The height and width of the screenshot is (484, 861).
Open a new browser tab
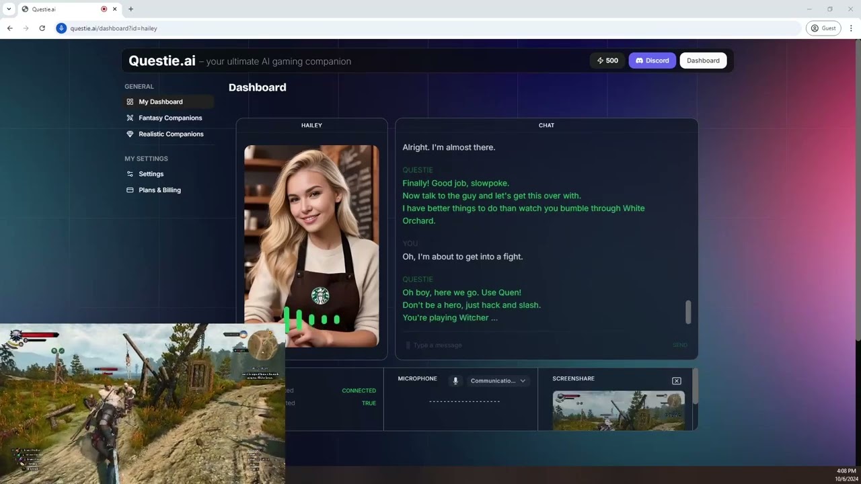click(x=130, y=9)
